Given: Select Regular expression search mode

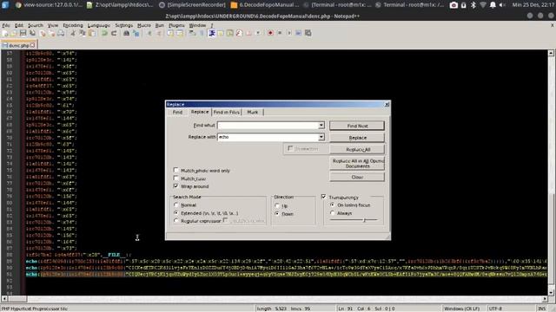Looking at the screenshot, I should pos(175,221).
